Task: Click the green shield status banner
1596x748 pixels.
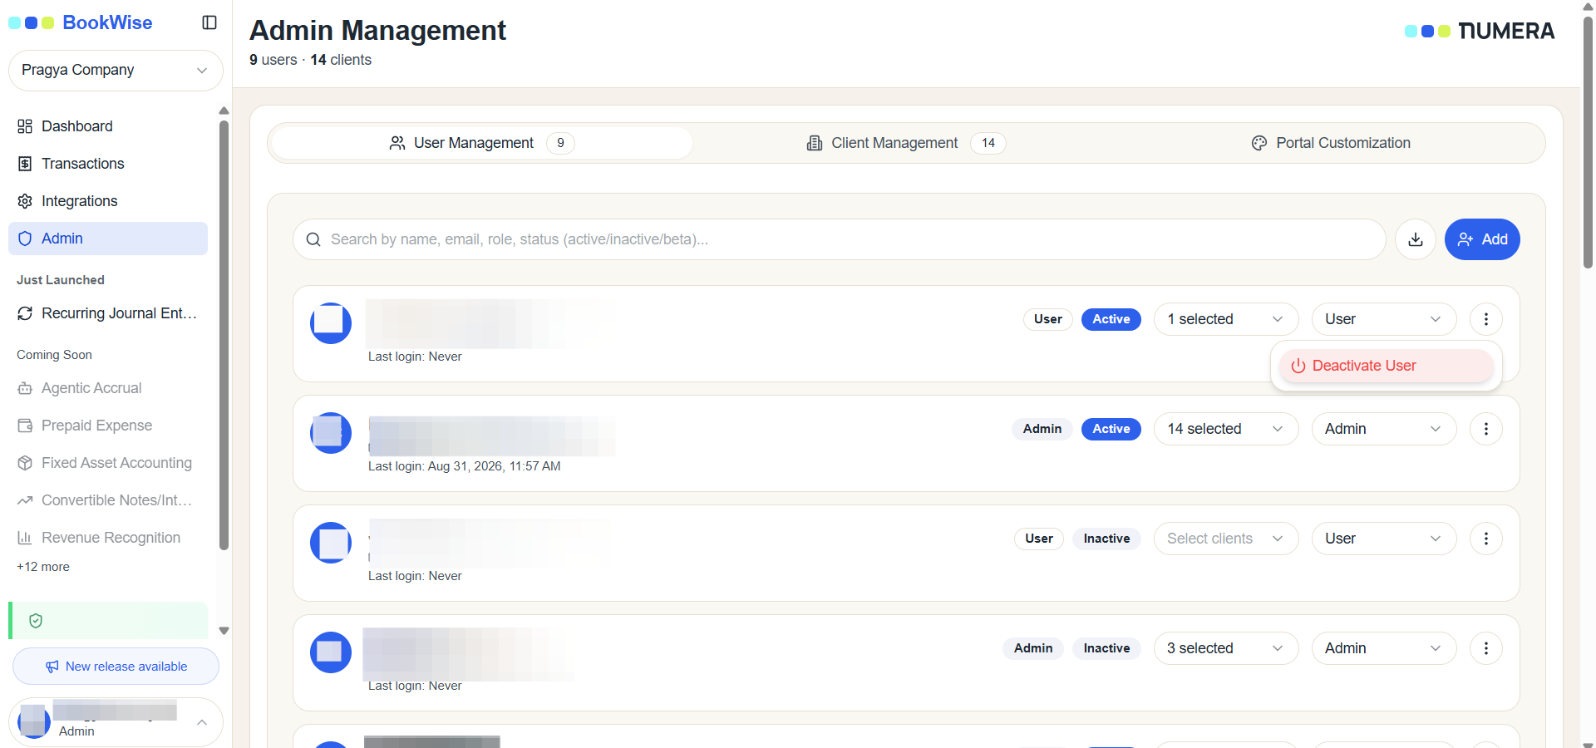Action: [x=108, y=621]
